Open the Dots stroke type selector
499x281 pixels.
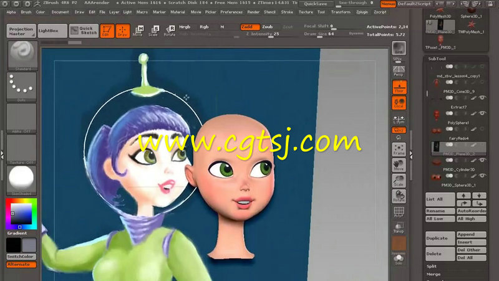click(x=21, y=87)
